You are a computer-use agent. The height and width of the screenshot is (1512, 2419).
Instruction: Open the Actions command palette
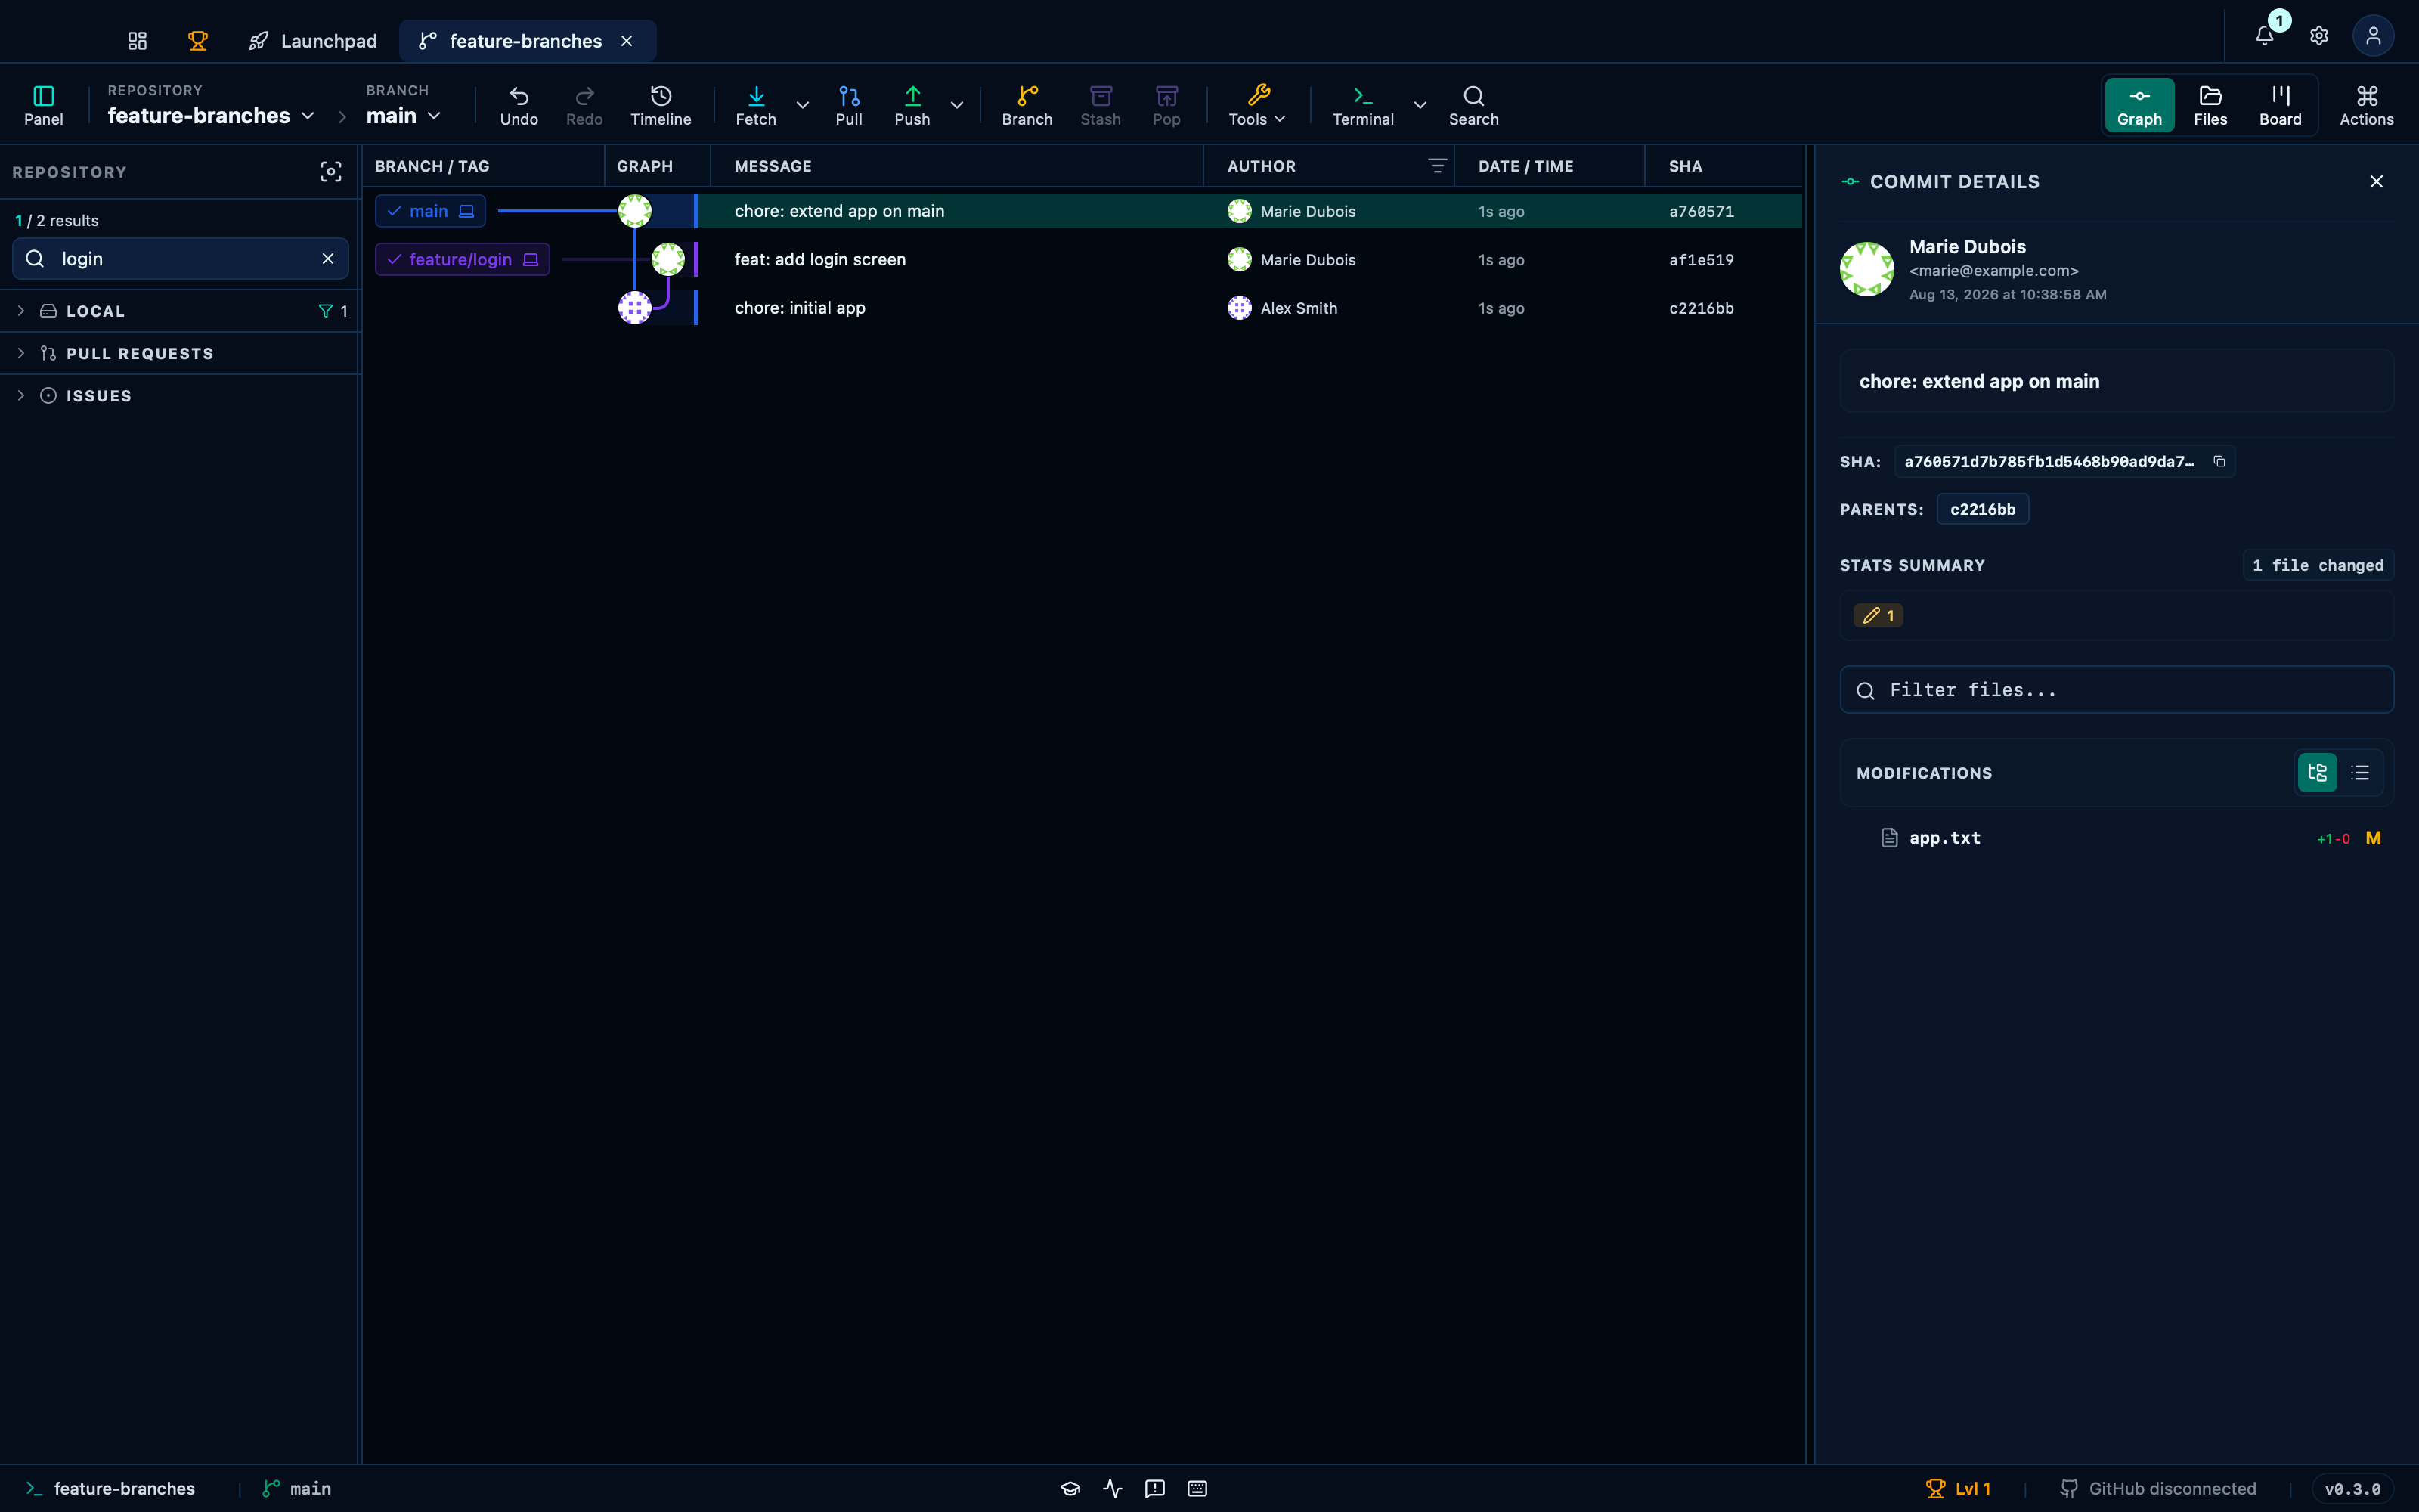(2367, 105)
